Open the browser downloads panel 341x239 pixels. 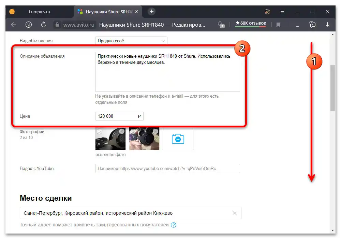point(327,25)
